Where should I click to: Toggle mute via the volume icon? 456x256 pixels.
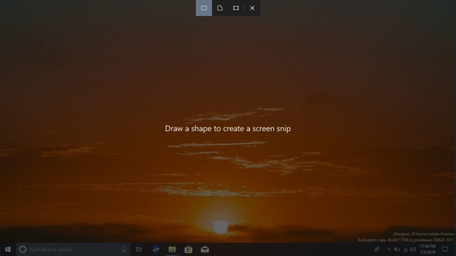tap(413, 249)
